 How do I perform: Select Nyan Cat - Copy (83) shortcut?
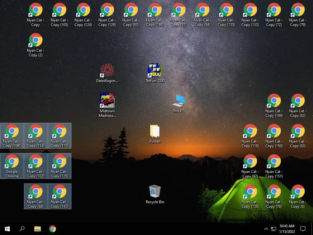point(298,136)
